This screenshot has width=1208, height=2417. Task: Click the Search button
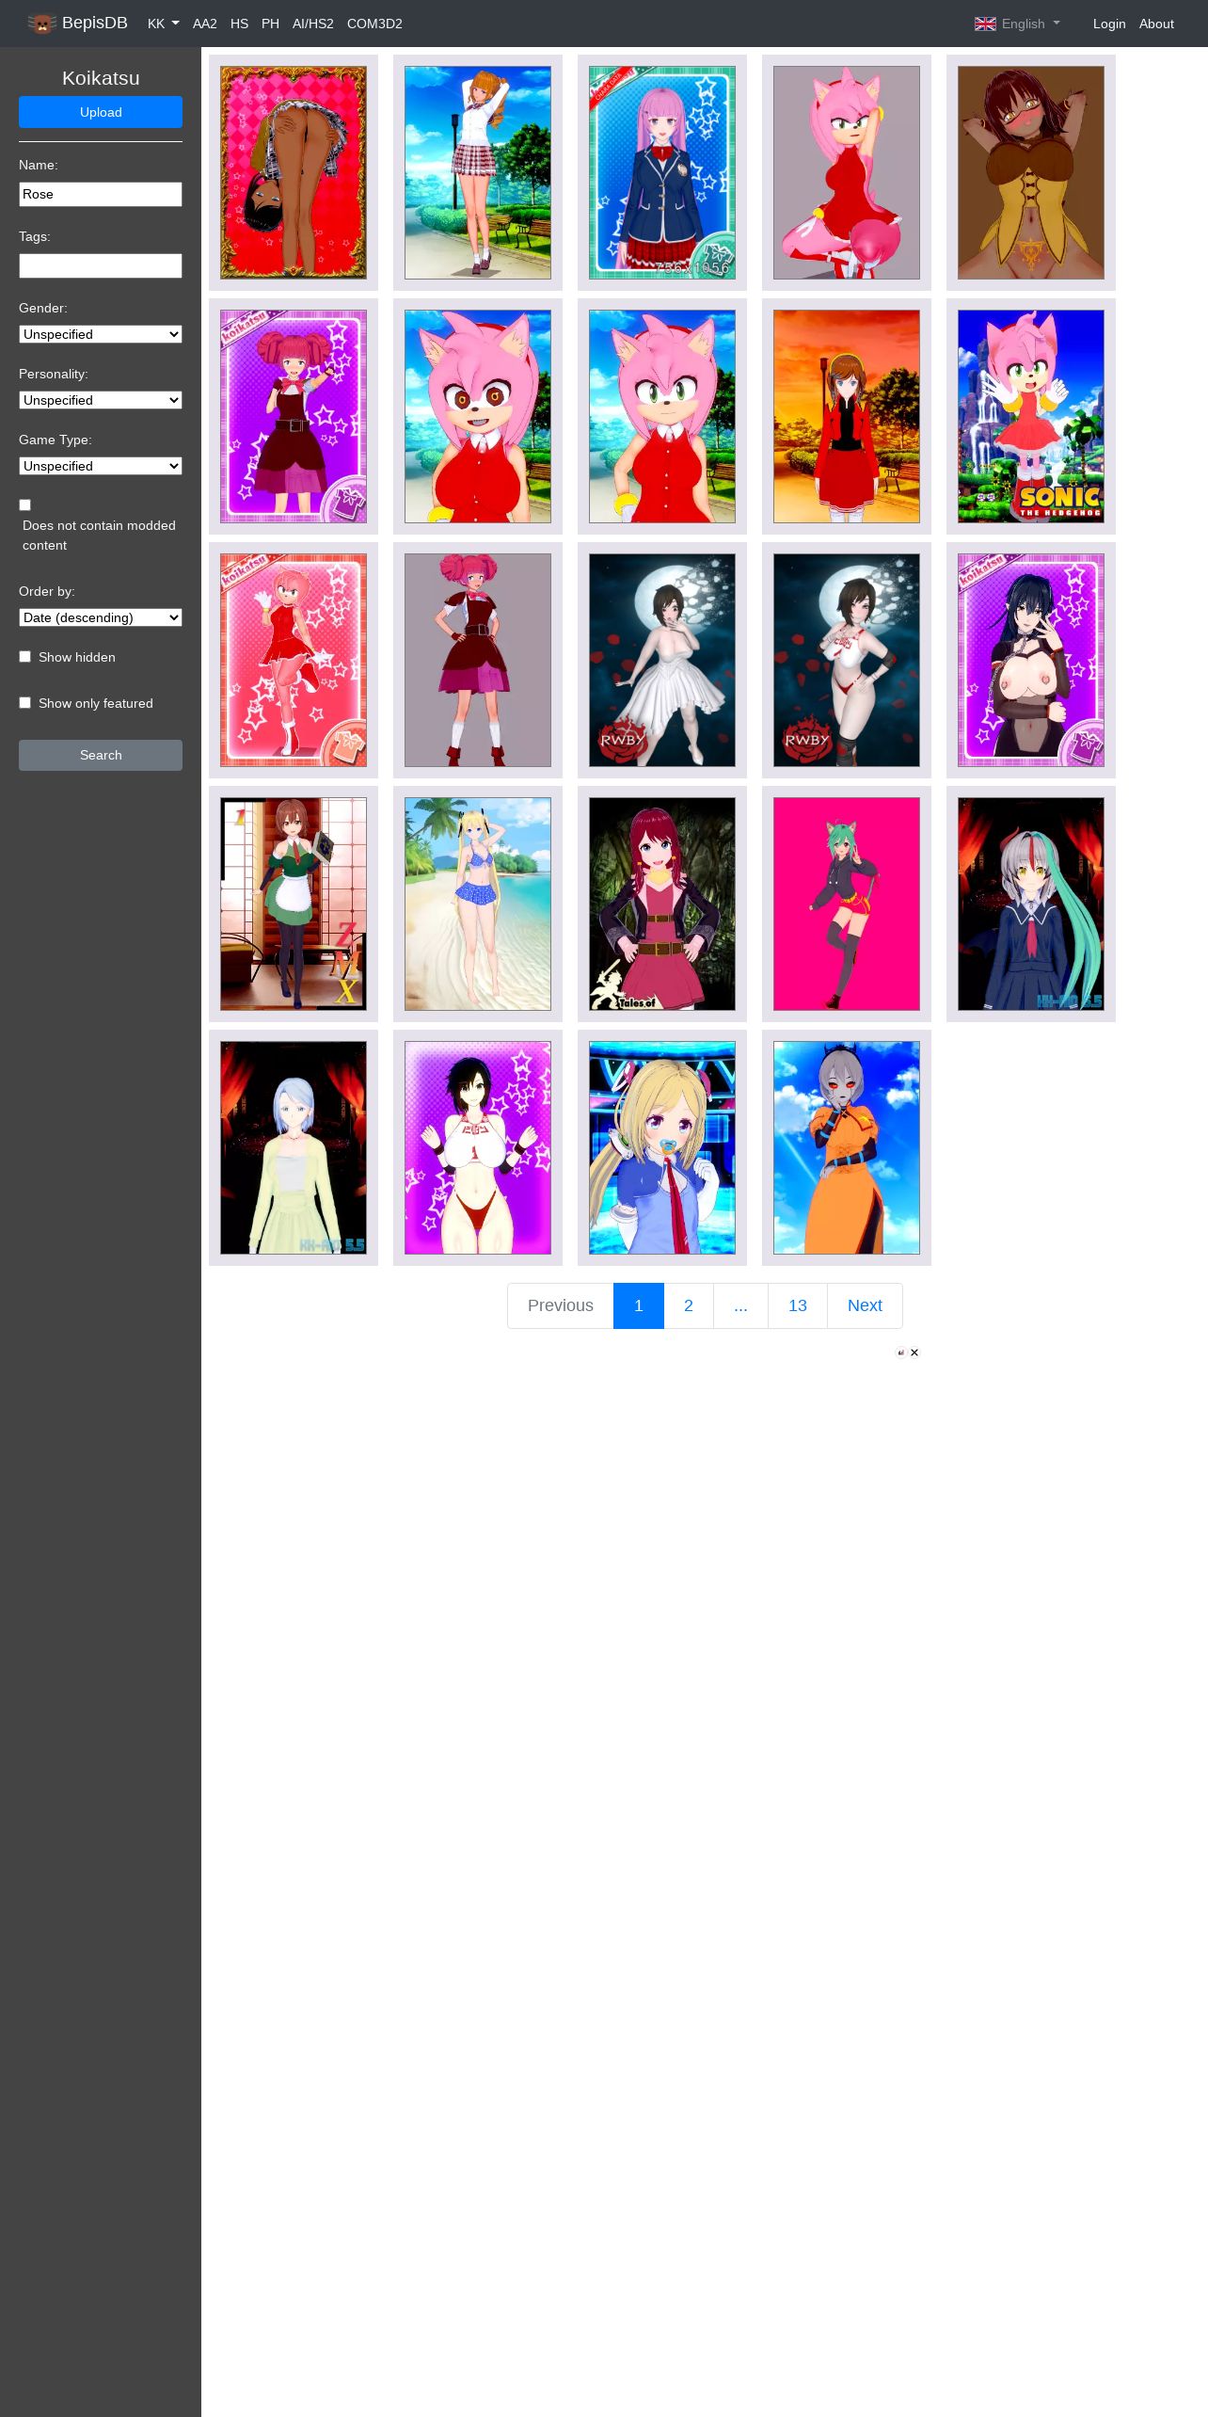101,755
